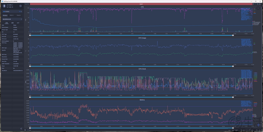Select the SceneTab label
The image size is (263, 132).
click(27, 4)
